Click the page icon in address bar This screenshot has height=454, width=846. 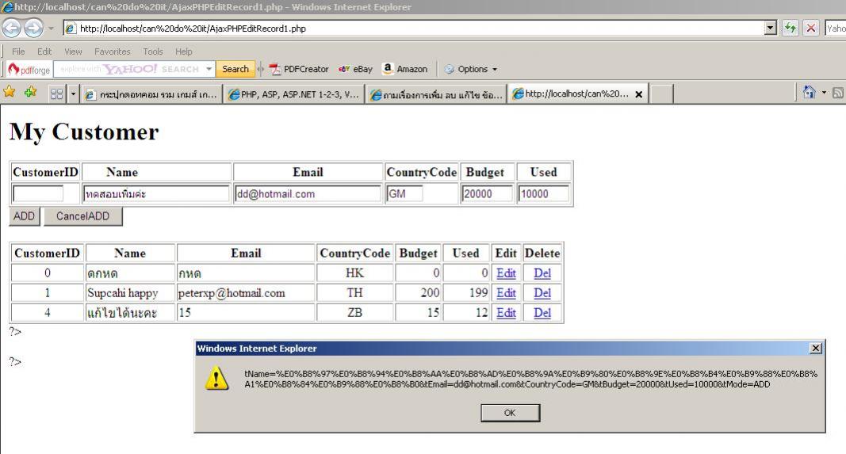click(71, 29)
